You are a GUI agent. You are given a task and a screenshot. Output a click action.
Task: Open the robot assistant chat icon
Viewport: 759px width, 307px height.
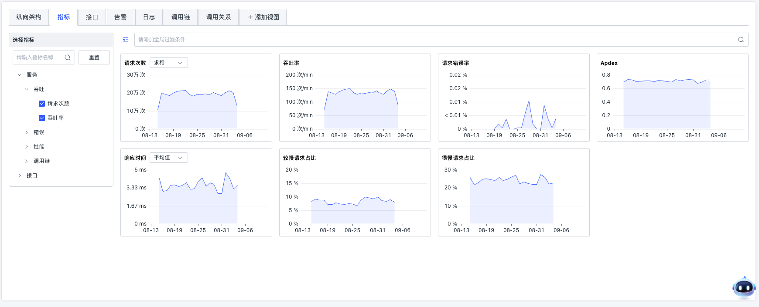click(744, 287)
